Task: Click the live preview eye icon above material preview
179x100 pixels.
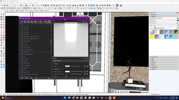Action: pos(54,21)
